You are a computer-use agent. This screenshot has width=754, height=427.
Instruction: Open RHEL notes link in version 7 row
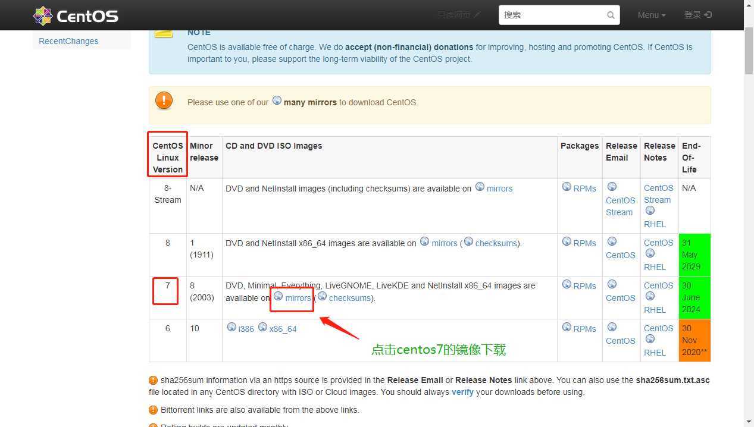coord(655,310)
